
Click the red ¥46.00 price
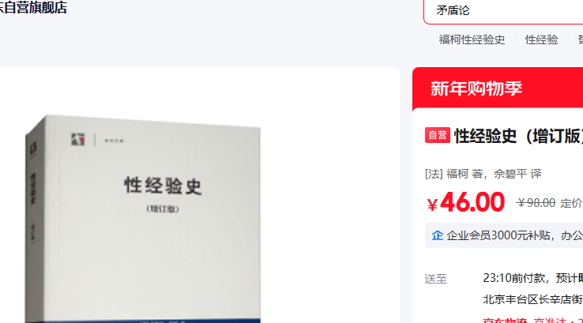tap(465, 203)
